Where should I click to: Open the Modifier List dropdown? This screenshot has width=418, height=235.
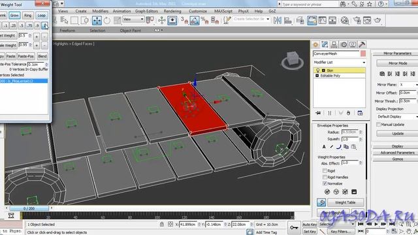340,63
